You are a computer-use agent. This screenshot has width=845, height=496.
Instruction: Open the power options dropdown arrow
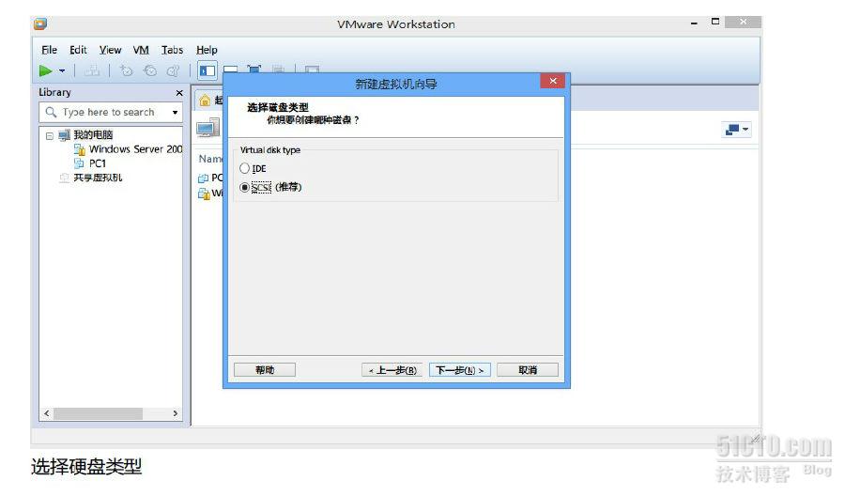[x=62, y=70]
